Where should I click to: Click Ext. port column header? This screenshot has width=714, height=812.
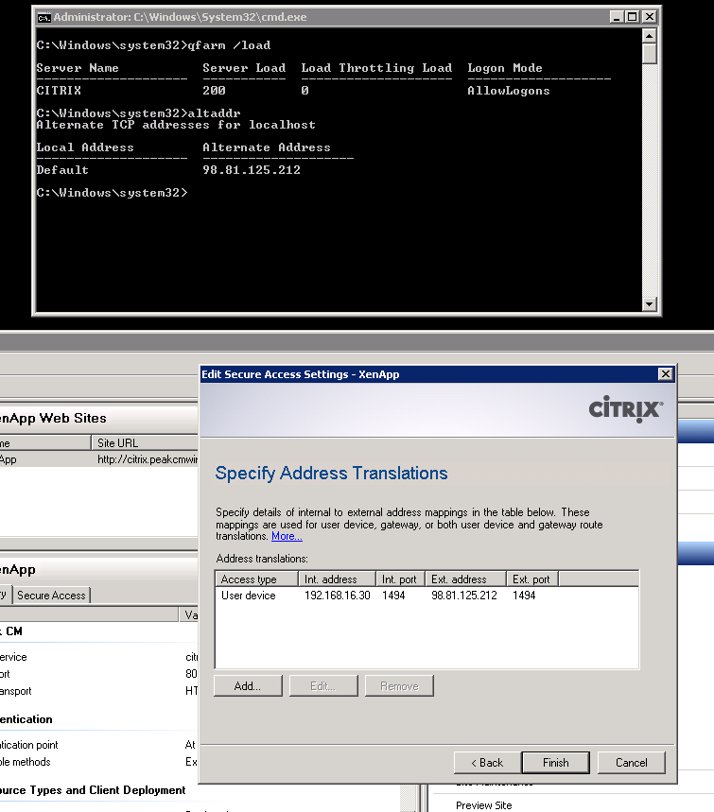532,579
